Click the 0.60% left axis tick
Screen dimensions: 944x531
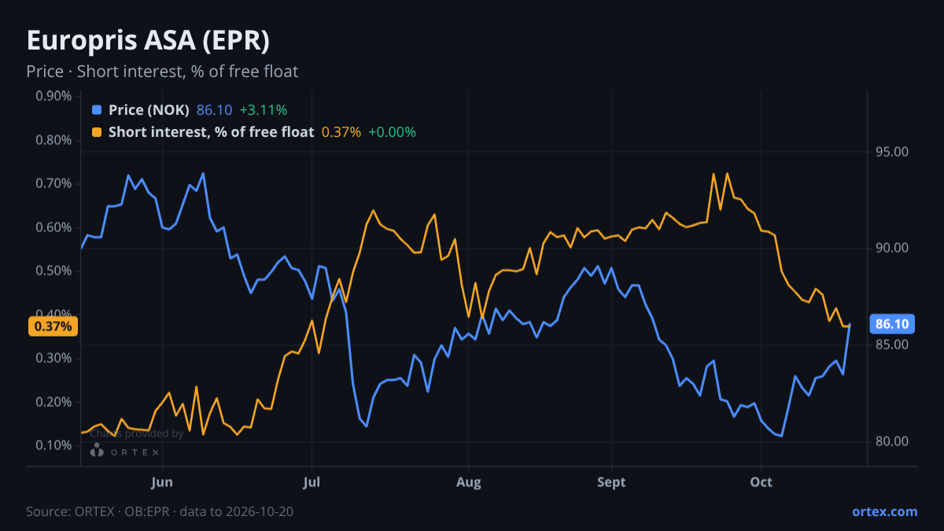54,227
